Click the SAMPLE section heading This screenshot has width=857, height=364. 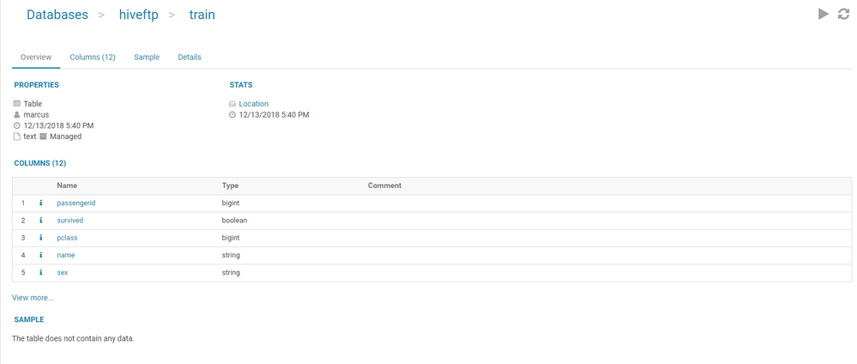[29, 319]
